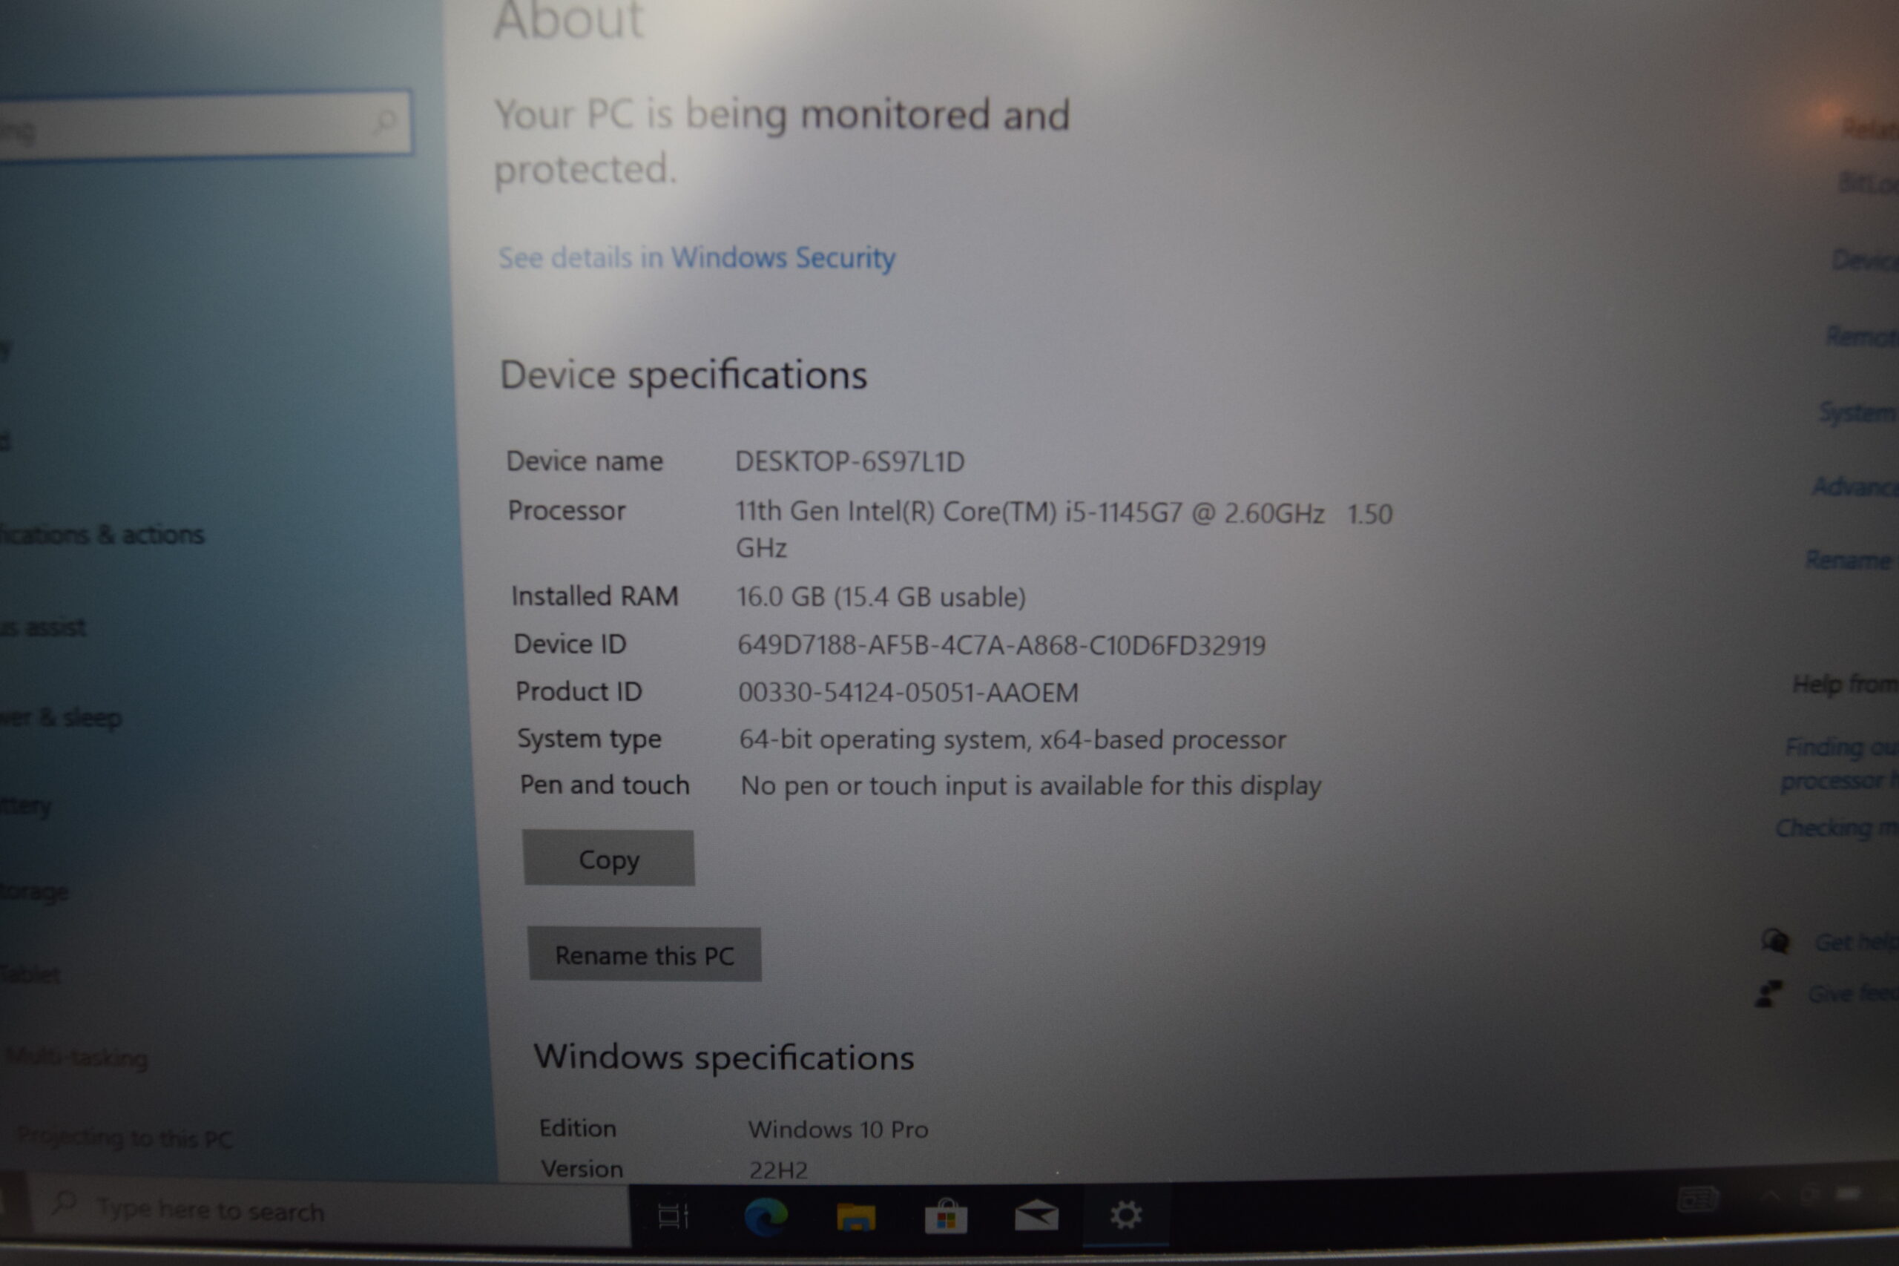
Task: Open Focus assist settings page
Action: click(43, 627)
